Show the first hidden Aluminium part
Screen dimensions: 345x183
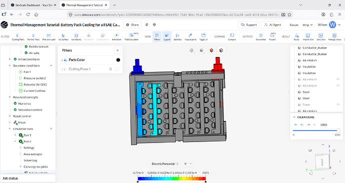coord(338,79)
